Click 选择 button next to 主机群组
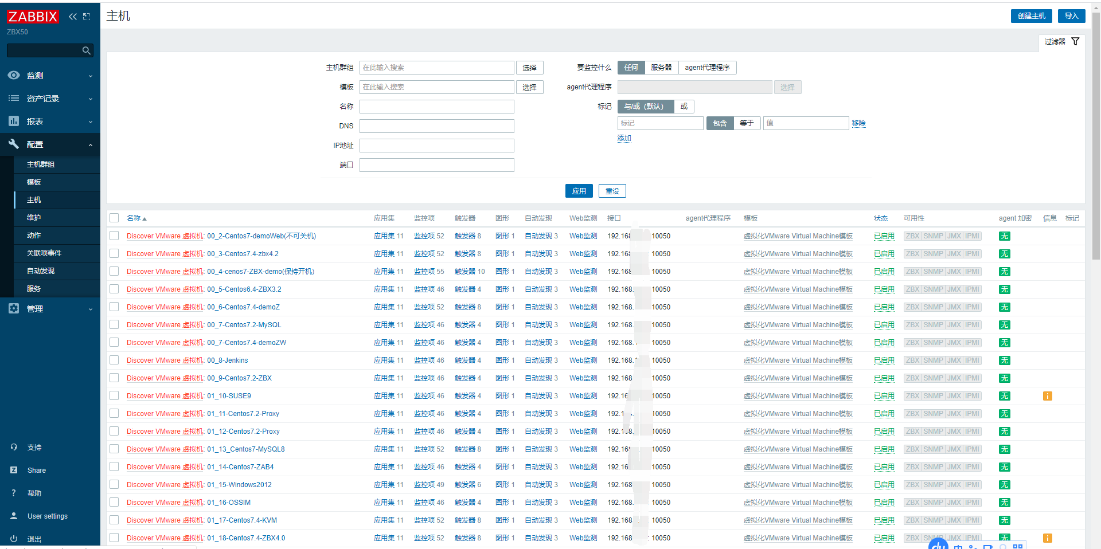1101x549 pixels. [x=529, y=68]
